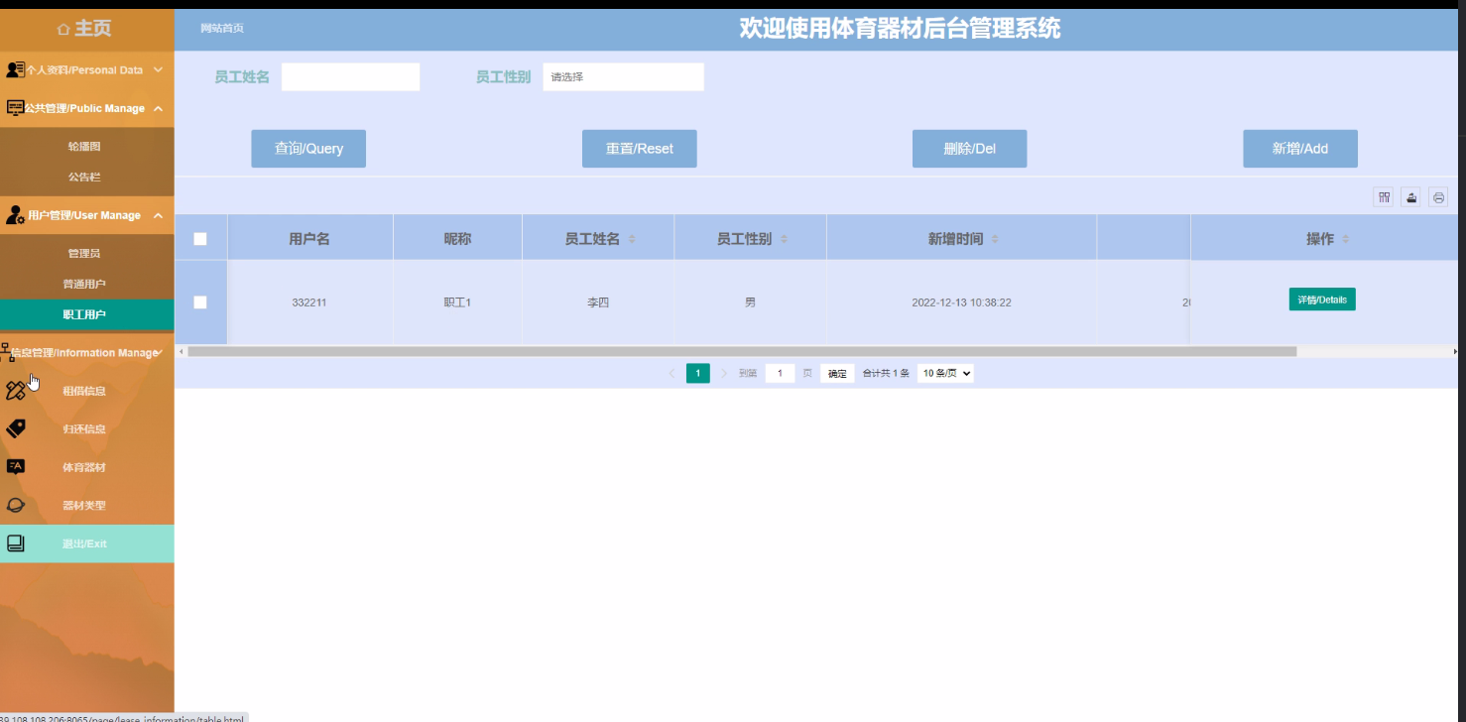
Task: Check the row checkbox for user 332211
Action: [x=200, y=302]
